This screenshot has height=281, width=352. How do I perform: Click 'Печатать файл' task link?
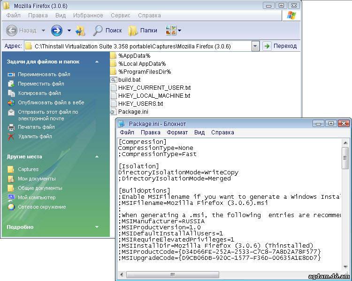coord(36,127)
